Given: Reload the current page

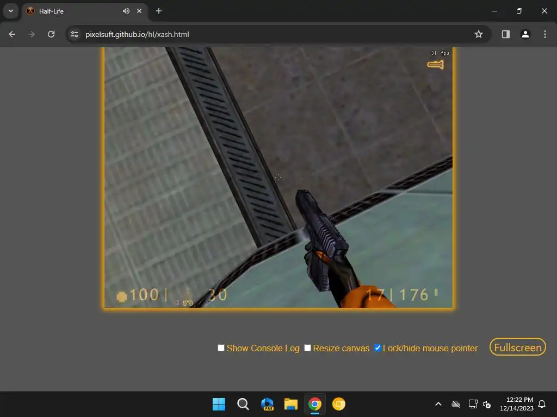Looking at the screenshot, I should click(x=51, y=34).
